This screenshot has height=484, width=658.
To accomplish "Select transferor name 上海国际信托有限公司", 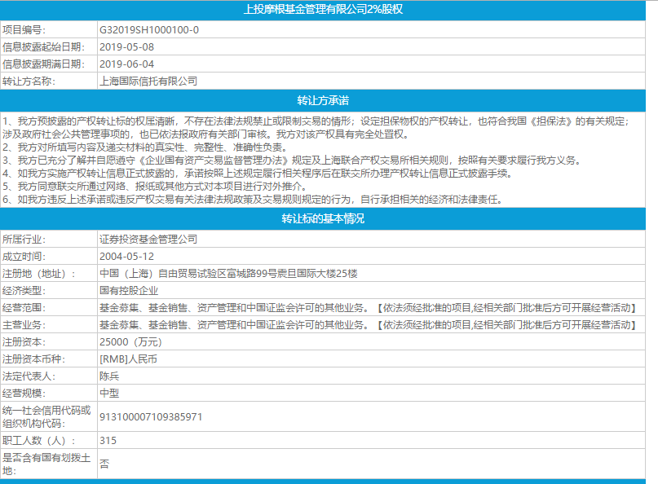I will (148, 81).
